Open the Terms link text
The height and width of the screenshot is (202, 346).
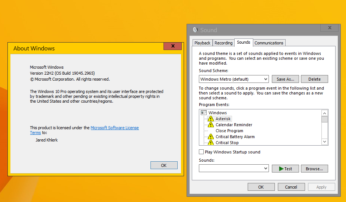click(x=35, y=133)
